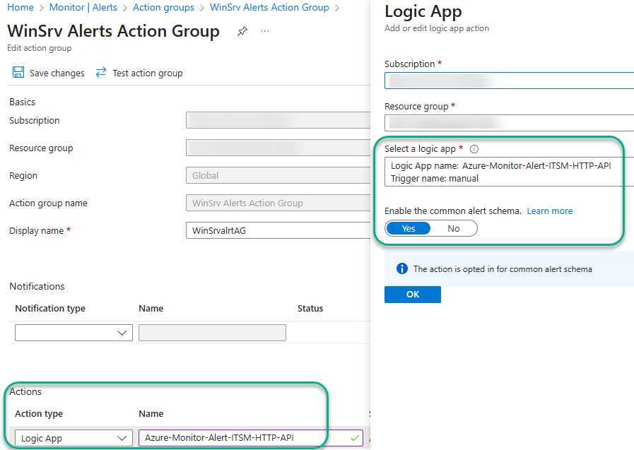Open the Notification type dropdown
634x450 pixels.
pyautogui.click(x=74, y=332)
